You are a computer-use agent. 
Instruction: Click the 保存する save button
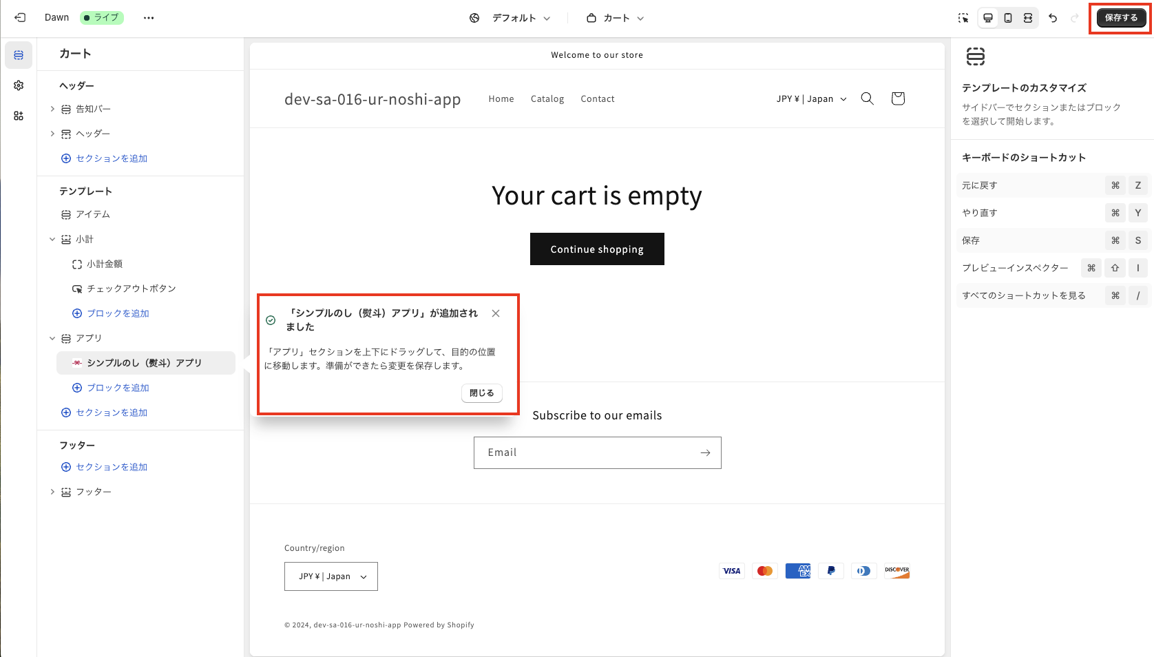(1121, 18)
